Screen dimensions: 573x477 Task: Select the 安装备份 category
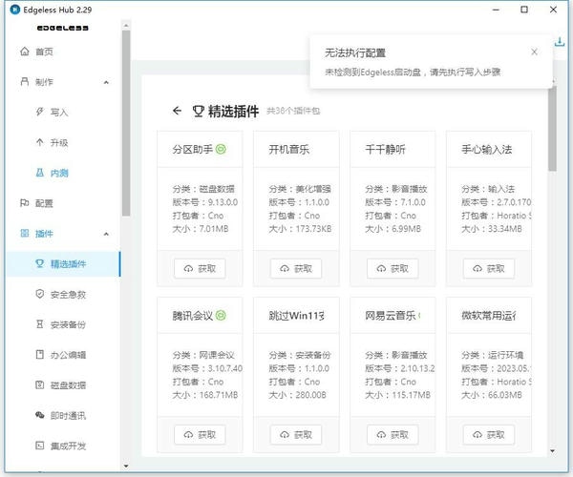coord(63,324)
